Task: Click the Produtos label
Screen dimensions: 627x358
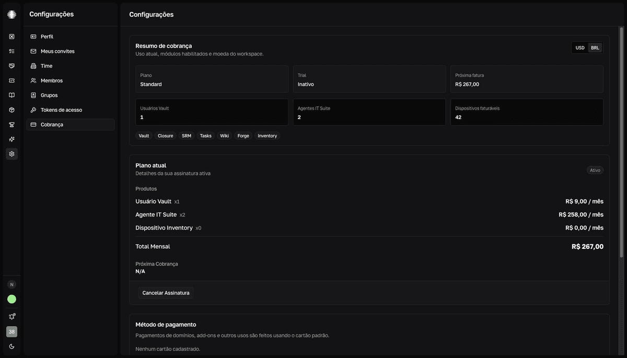Action: (146, 189)
